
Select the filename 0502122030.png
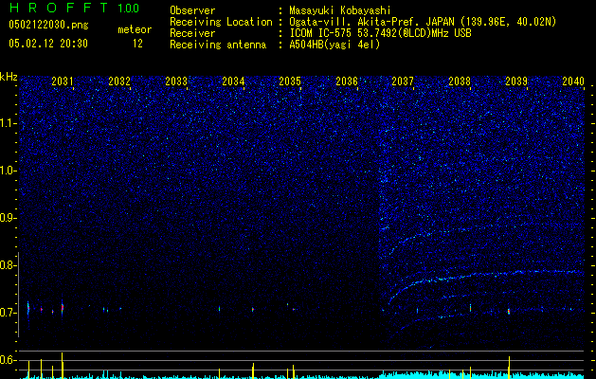[48, 25]
